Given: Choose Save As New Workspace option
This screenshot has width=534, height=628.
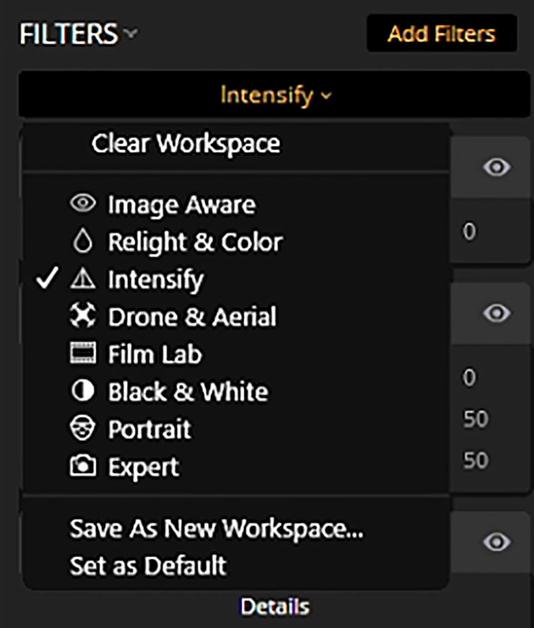Looking at the screenshot, I should pos(216,528).
